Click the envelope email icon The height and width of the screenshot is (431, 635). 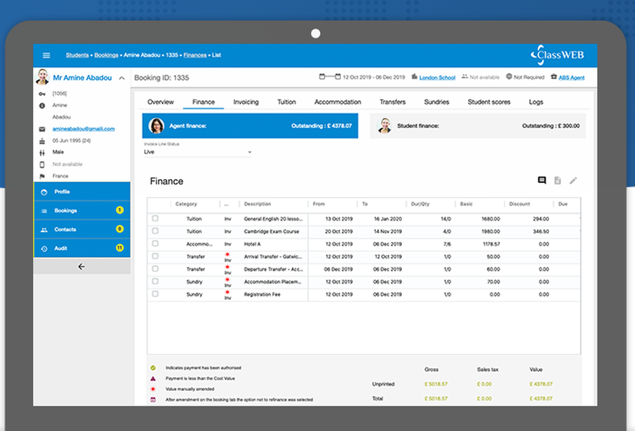42,129
